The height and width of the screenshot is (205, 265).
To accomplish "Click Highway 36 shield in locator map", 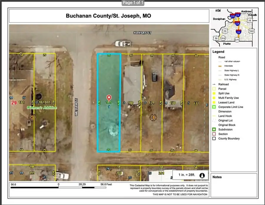I will (250, 21).
